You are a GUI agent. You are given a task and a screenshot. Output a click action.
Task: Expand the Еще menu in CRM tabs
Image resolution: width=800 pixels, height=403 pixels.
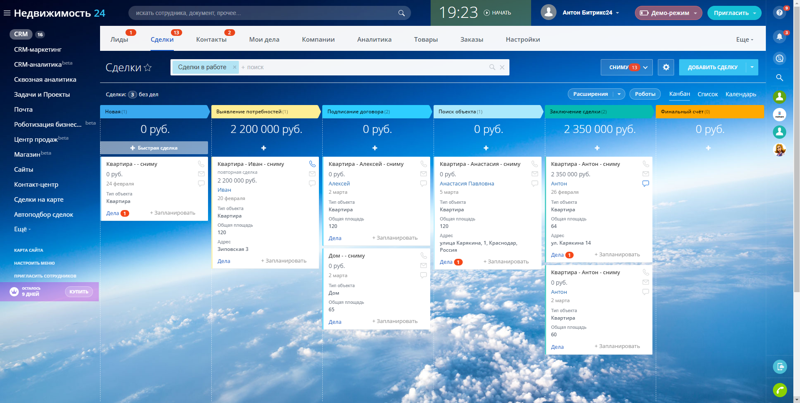[745, 40]
